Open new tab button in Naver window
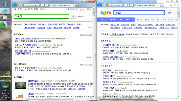Image resolution: width=181 pixels, height=101 pixels. point(77,5)
